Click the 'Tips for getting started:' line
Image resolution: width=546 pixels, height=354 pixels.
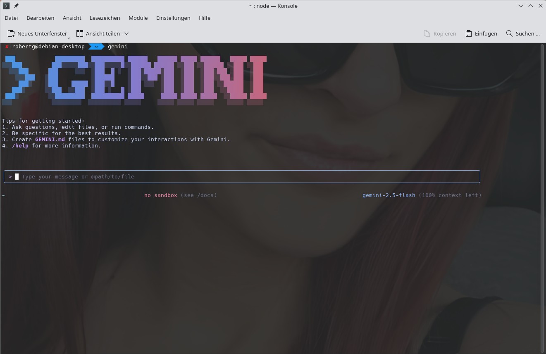click(x=43, y=121)
